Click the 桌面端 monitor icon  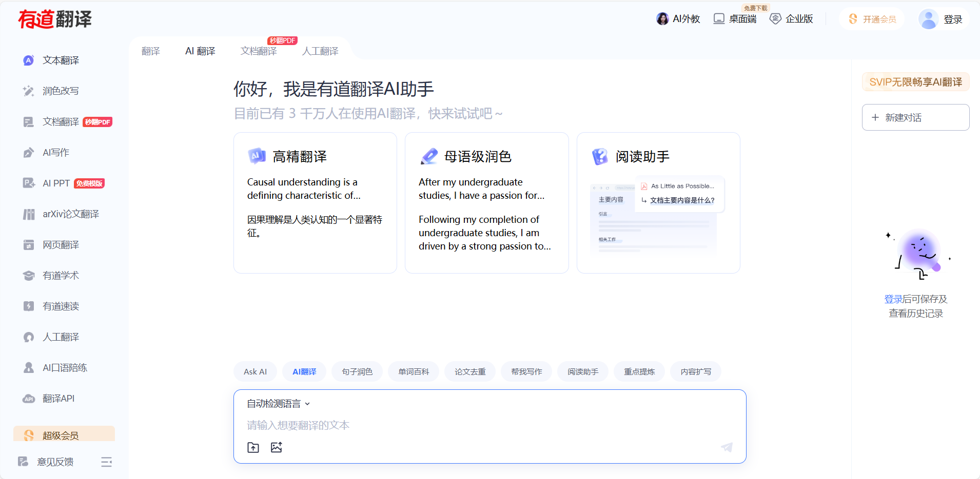719,19
